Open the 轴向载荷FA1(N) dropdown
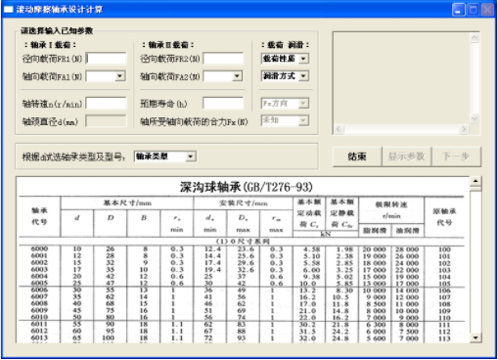This screenshot has width=498, height=360. 120,76
